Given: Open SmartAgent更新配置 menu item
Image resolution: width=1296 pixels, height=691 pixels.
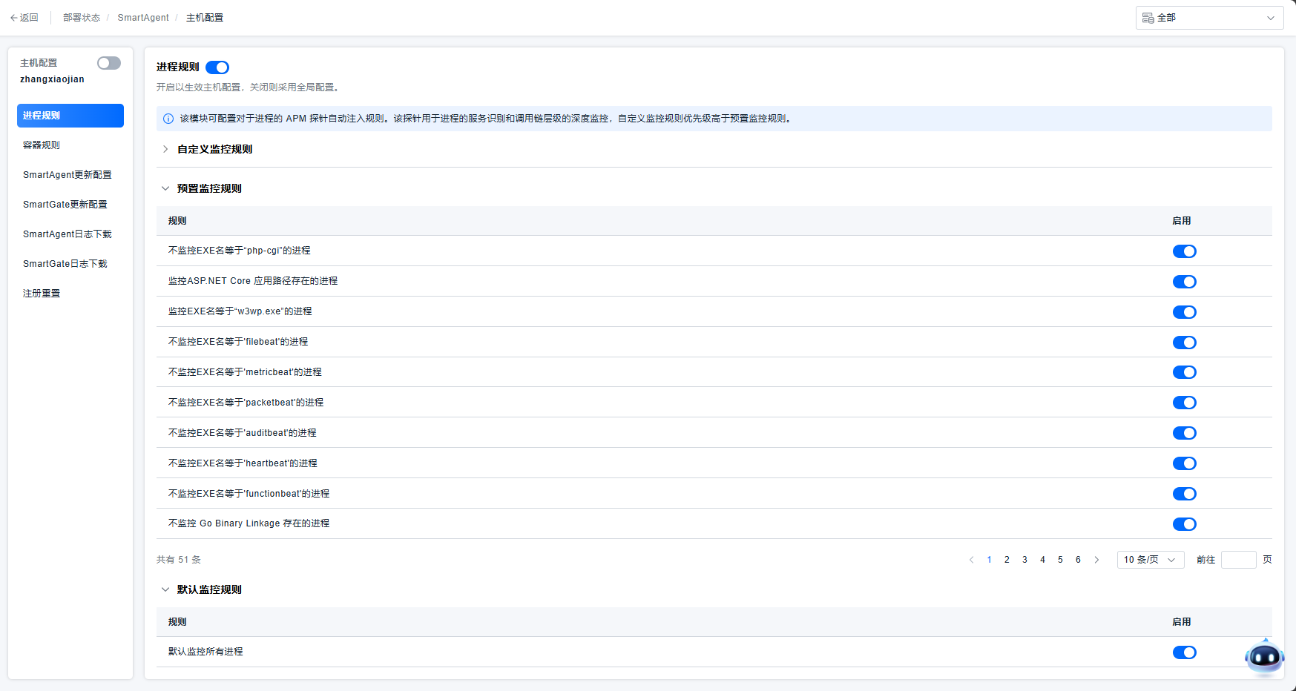Looking at the screenshot, I should [x=68, y=175].
